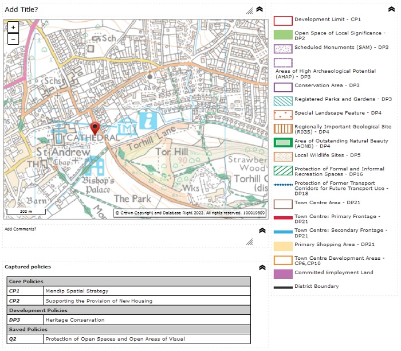Click Primary Frontage red line symbol
The width and height of the screenshot is (401, 351).
tap(283, 218)
